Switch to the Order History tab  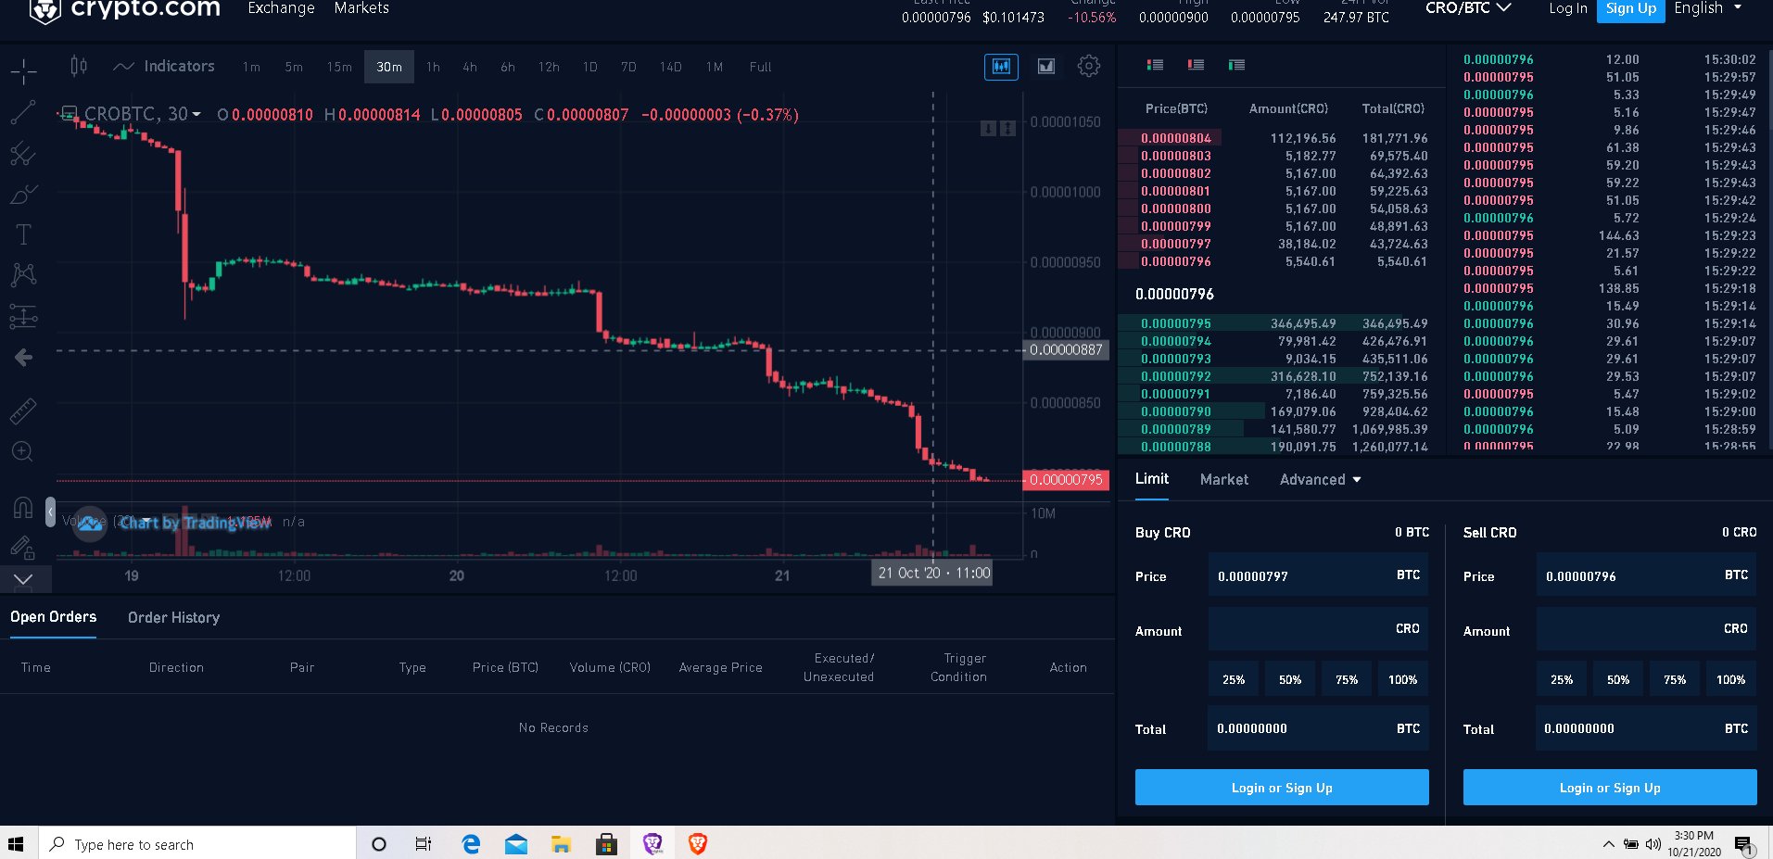coord(173,617)
